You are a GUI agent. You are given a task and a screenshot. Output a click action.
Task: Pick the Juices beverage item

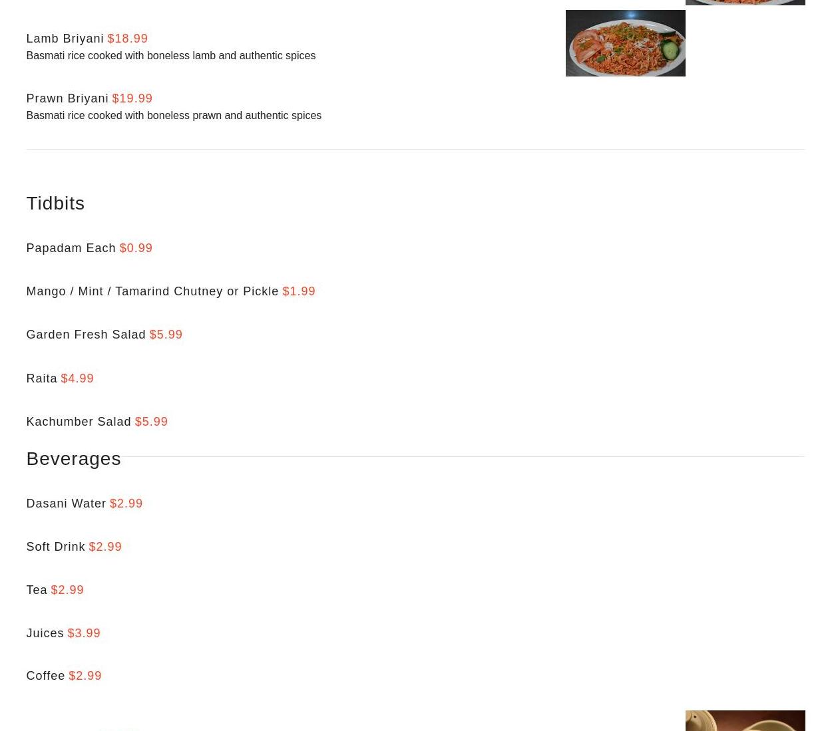point(45,633)
